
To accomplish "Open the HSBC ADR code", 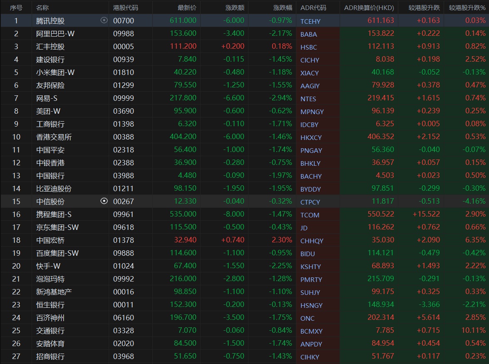I will (309, 47).
